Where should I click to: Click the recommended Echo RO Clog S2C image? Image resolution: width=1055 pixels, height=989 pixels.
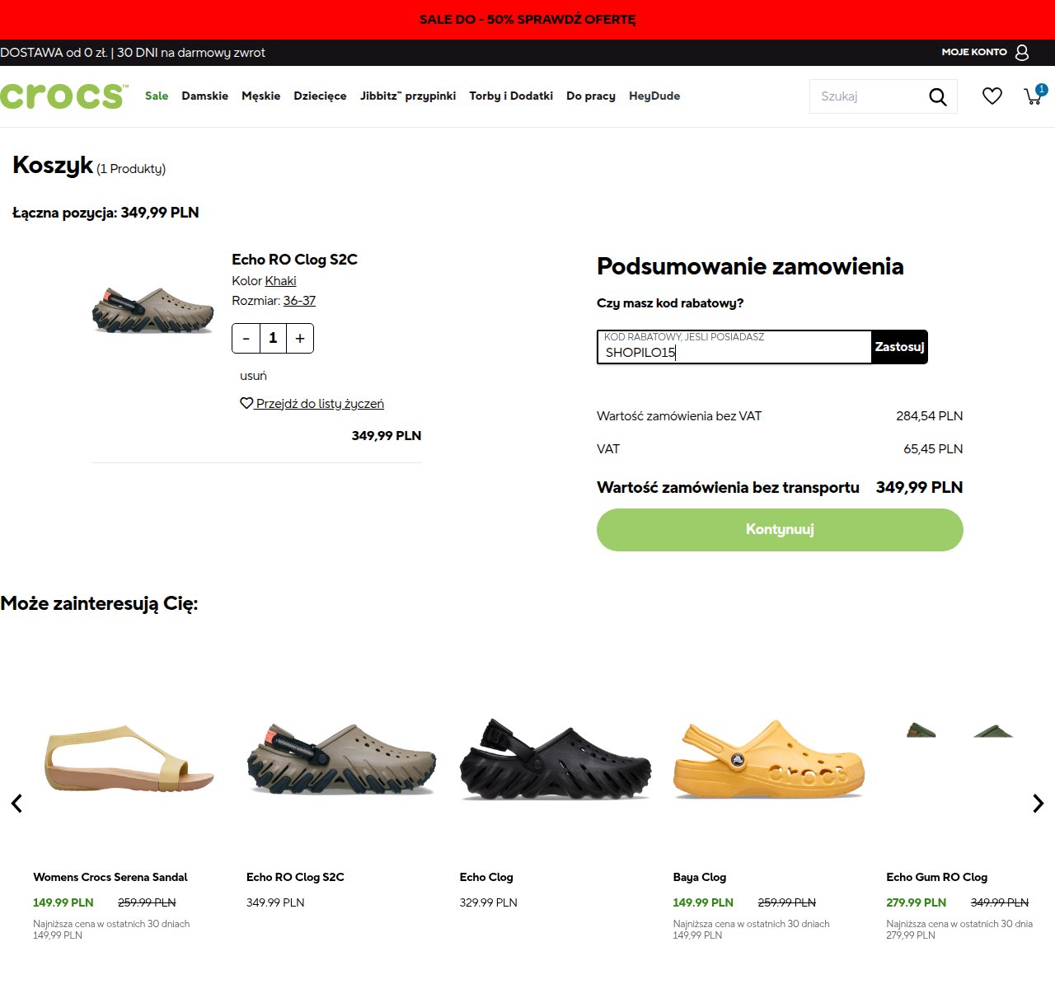(342, 760)
